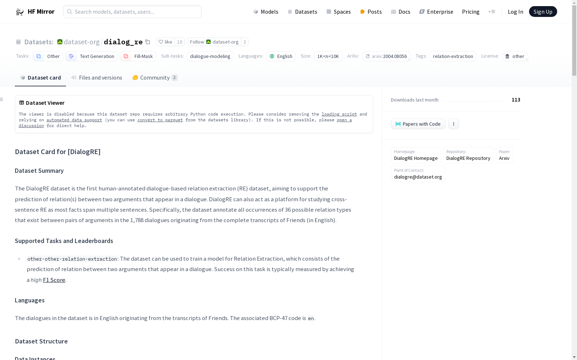The image size is (577, 360).
Task: Click the Datasets: breadcrumb label
Action: [39, 42]
